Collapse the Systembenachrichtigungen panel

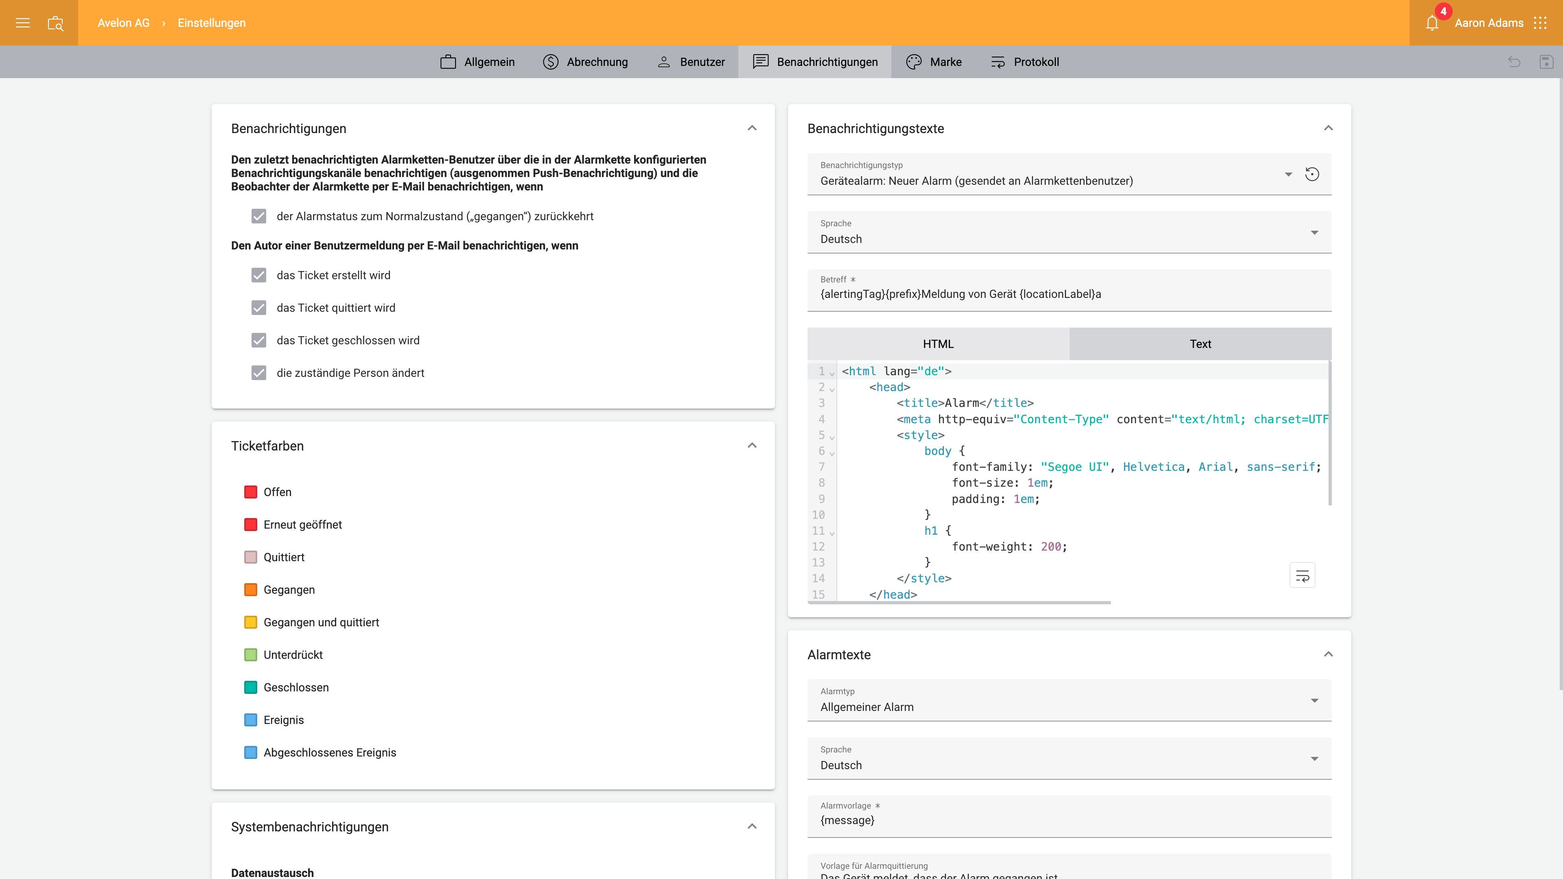[752, 826]
